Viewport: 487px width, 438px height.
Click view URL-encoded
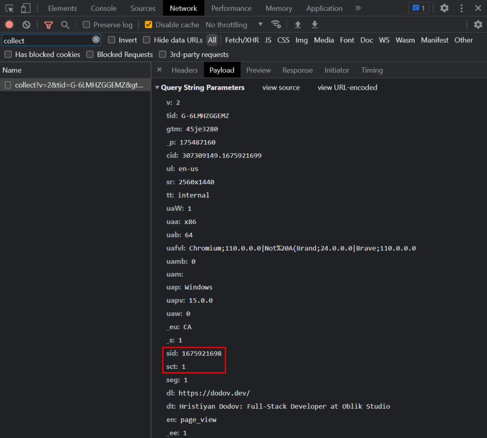(x=347, y=87)
